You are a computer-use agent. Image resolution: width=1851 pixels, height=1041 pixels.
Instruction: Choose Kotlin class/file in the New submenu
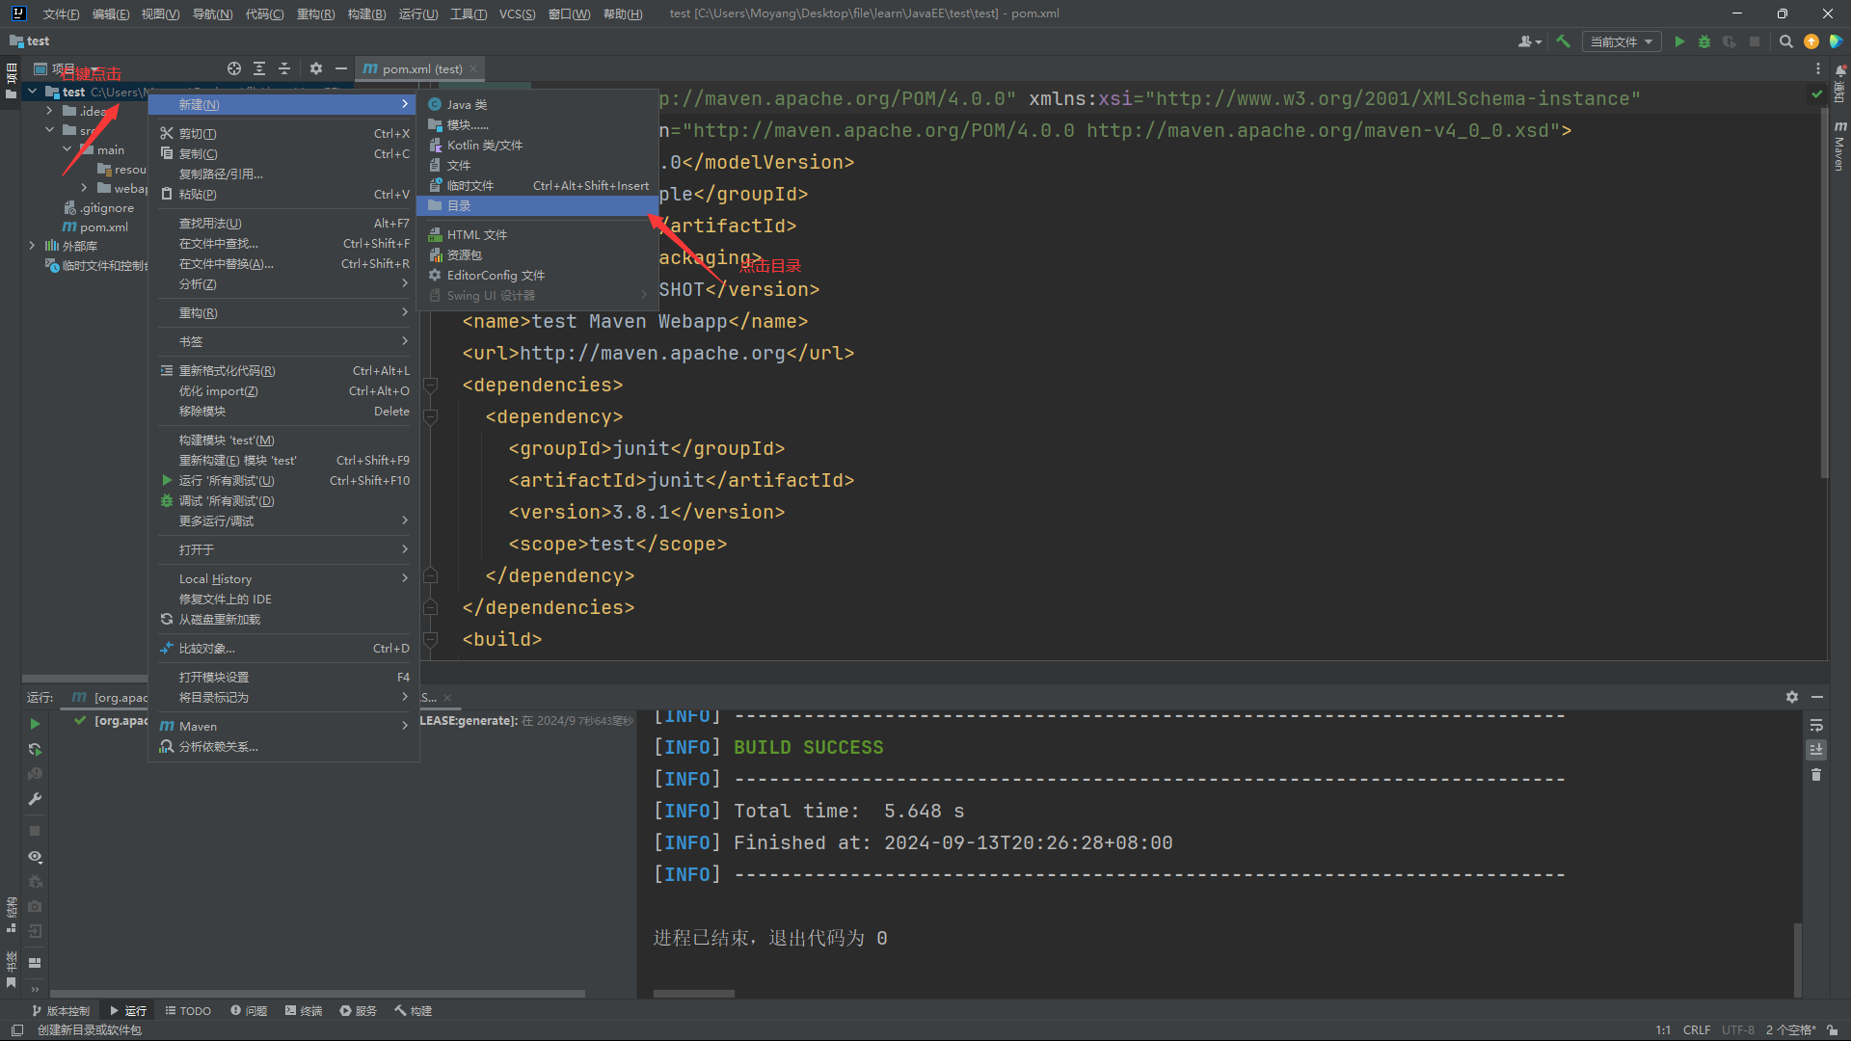537,146
